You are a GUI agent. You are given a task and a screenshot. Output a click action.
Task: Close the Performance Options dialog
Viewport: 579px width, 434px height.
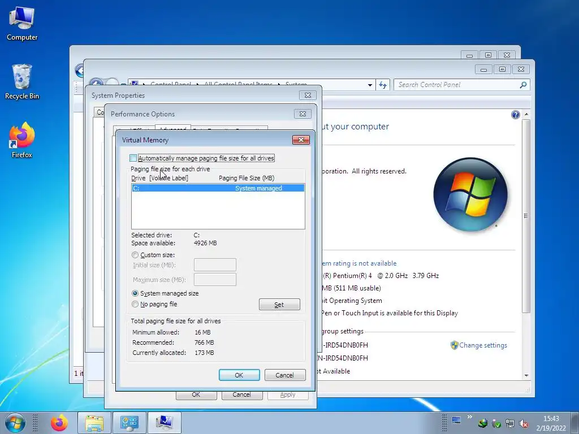click(x=303, y=114)
